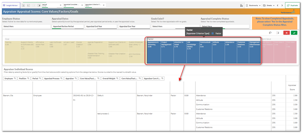Open selections tool grid icon
The image size is (302, 133).
click(x=241, y=5)
